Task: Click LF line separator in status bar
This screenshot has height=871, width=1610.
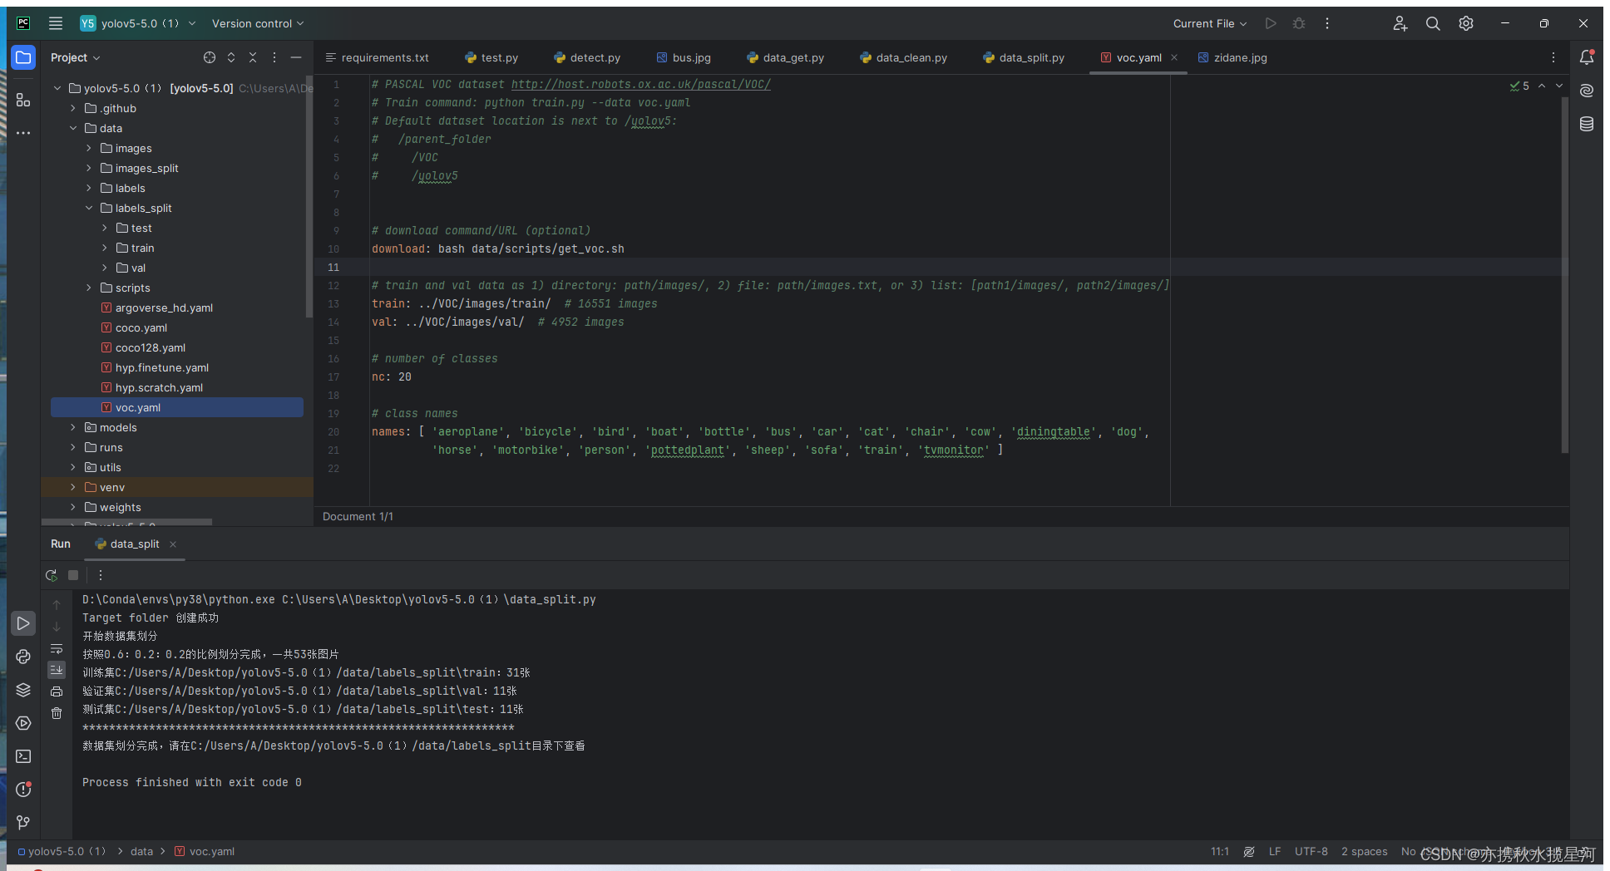Action: (x=1275, y=852)
